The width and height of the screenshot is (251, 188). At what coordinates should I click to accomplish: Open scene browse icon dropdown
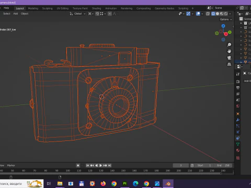click(210, 8)
